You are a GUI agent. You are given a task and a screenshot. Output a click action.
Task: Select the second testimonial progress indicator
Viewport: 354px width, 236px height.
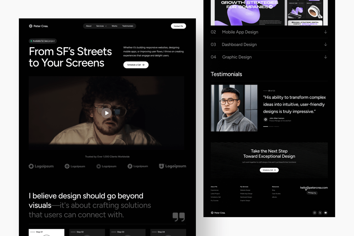point(271,127)
